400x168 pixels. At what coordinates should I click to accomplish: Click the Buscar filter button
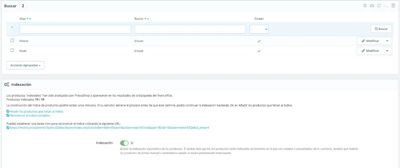pyautogui.click(x=381, y=29)
